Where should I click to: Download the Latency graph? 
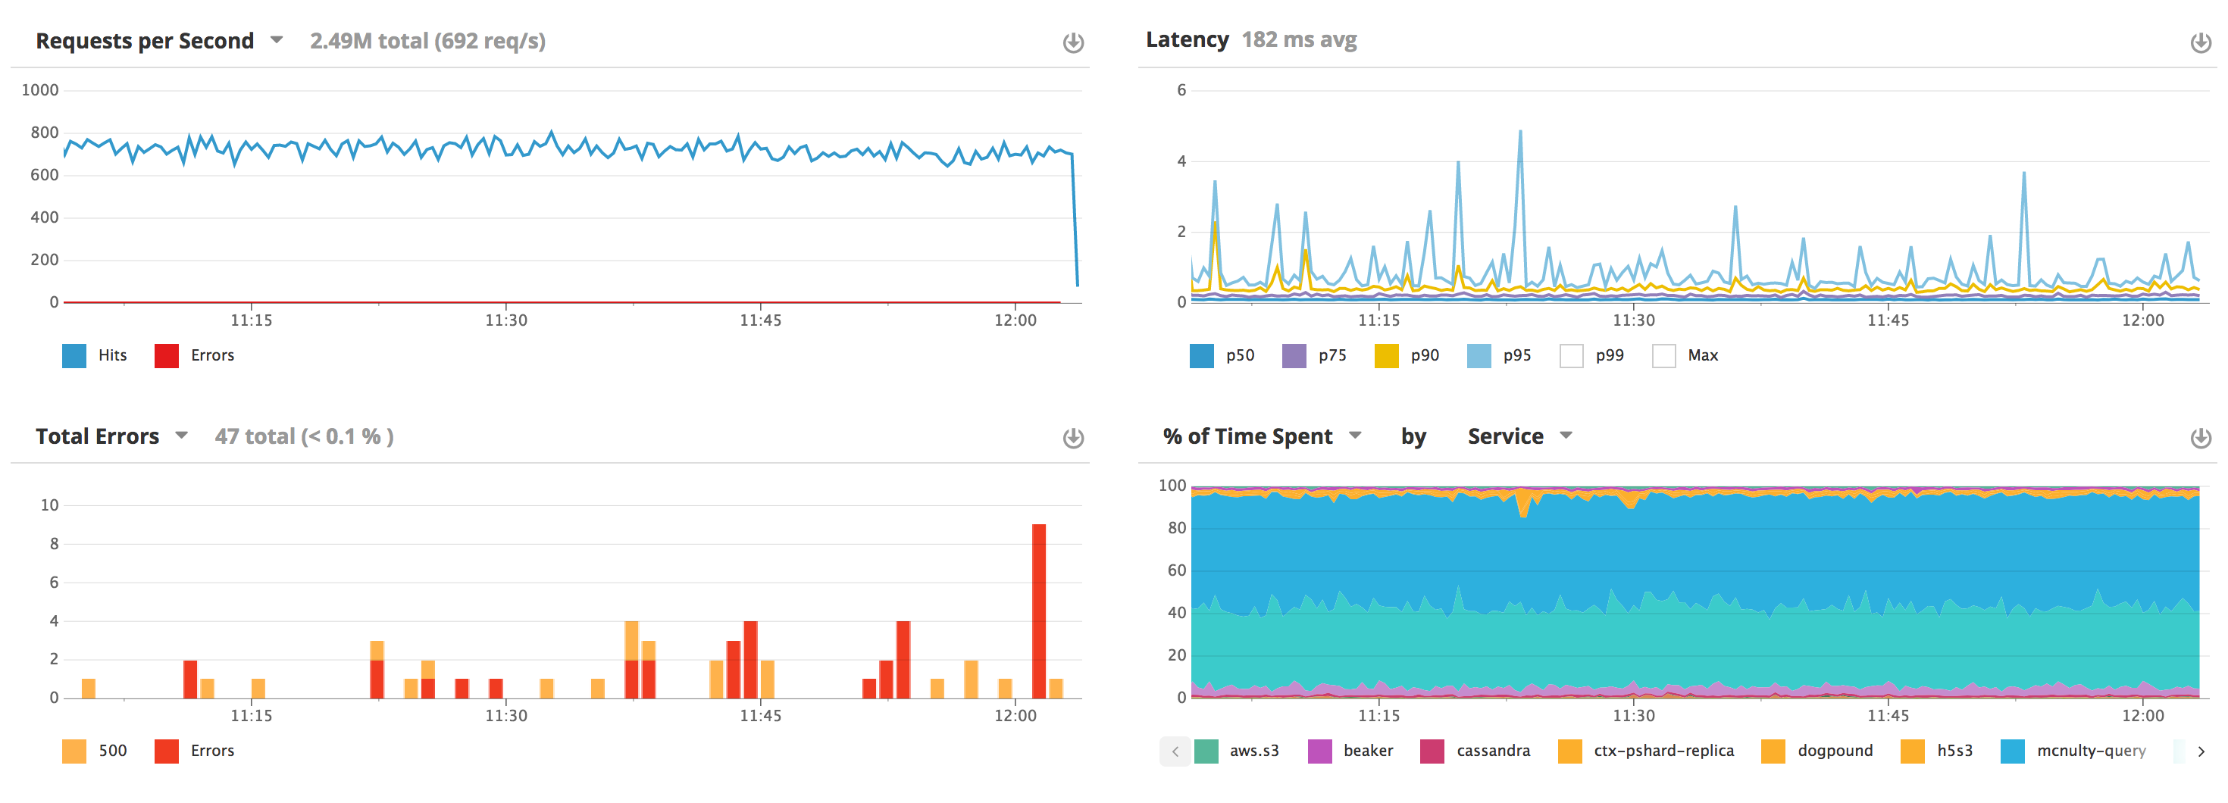point(2200,42)
